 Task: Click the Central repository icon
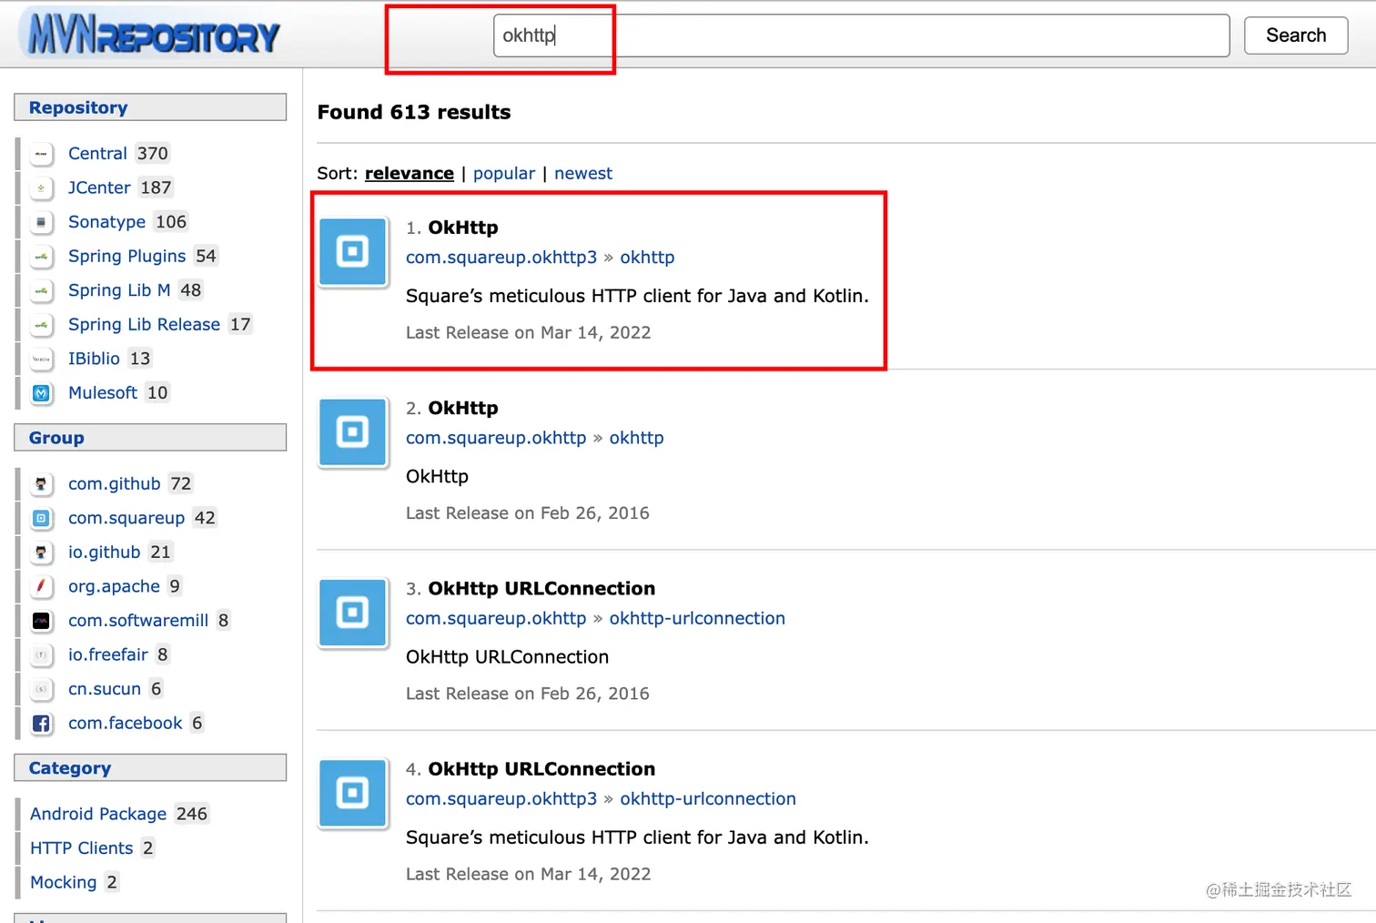point(41,154)
